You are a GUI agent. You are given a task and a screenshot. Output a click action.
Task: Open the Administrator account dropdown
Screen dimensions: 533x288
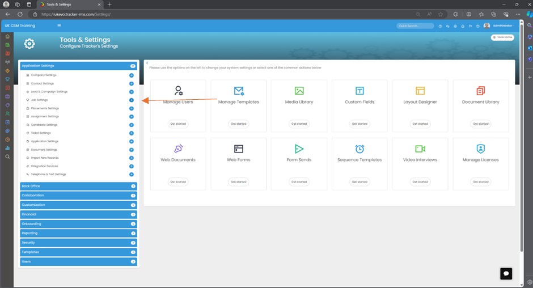click(498, 26)
